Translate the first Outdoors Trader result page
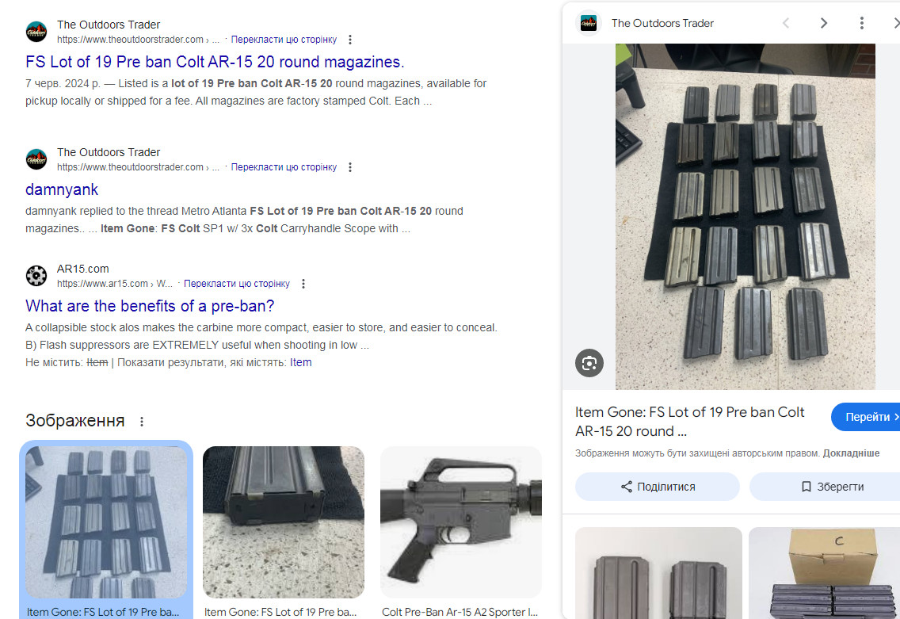Viewport: 900px width, 619px height. tap(284, 40)
